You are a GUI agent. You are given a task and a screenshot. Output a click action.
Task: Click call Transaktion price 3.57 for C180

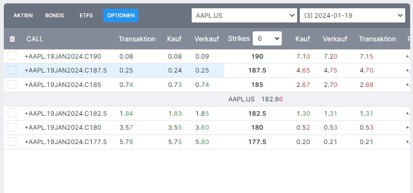pos(126,128)
